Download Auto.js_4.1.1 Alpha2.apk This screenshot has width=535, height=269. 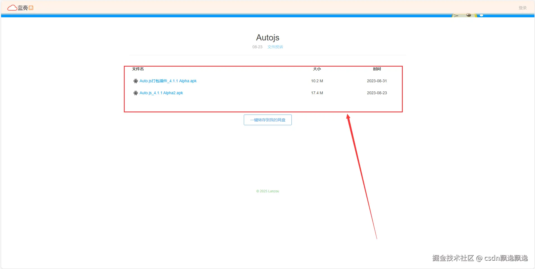161,93
